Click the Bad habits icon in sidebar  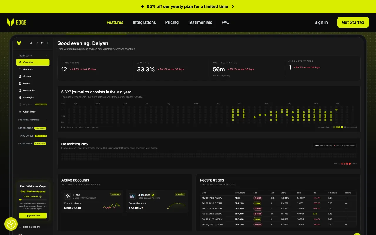tap(20, 90)
